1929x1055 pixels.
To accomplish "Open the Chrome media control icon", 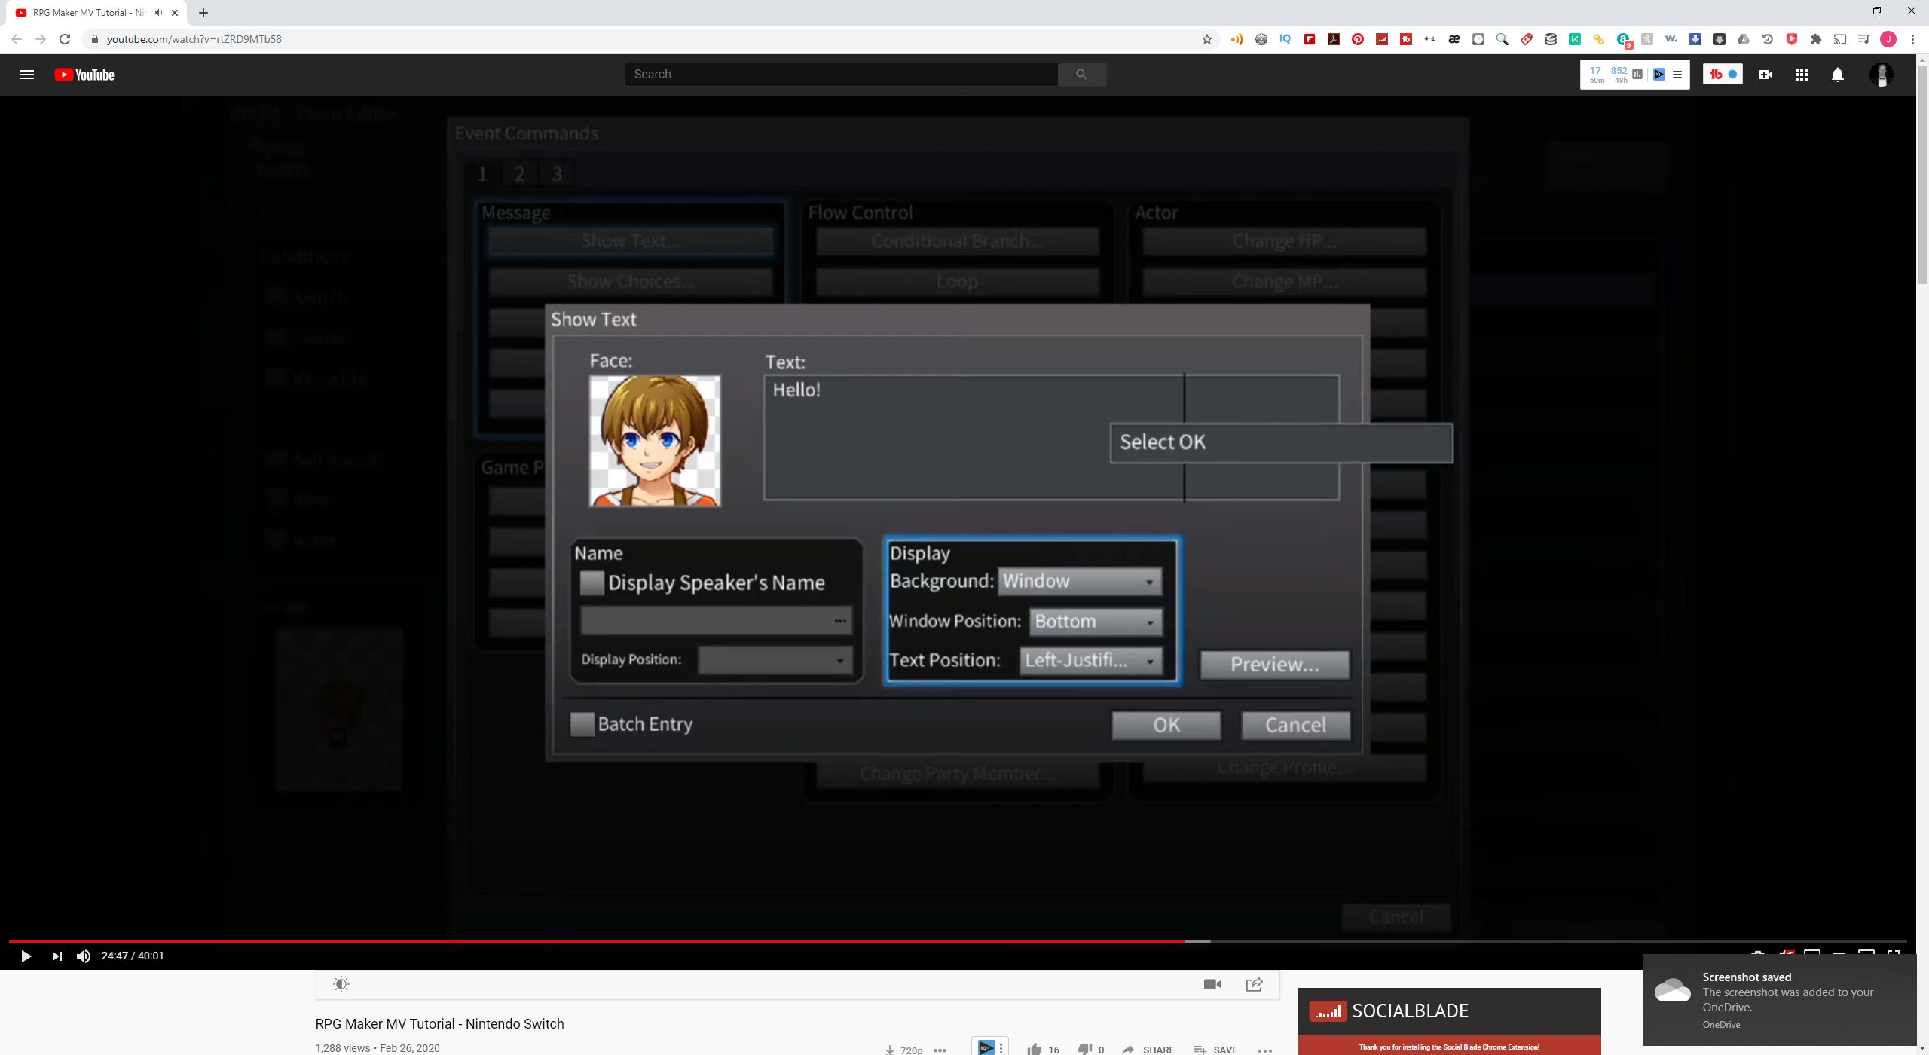I will click(1864, 39).
